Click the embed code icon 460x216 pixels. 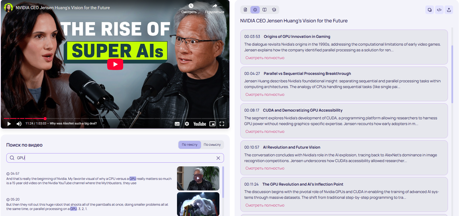[439, 10]
